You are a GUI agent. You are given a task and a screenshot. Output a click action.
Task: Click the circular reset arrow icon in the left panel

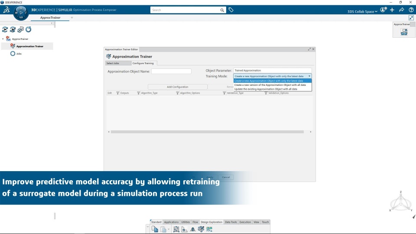click(29, 29)
